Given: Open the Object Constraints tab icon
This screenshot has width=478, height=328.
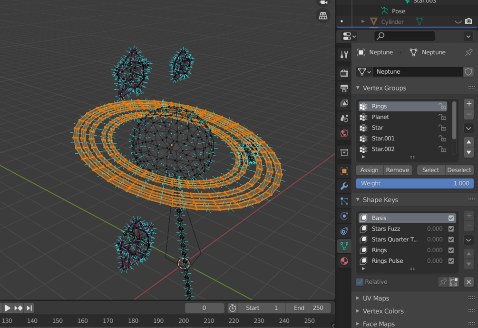Looking at the screenshot, I should tap(344, 231).
